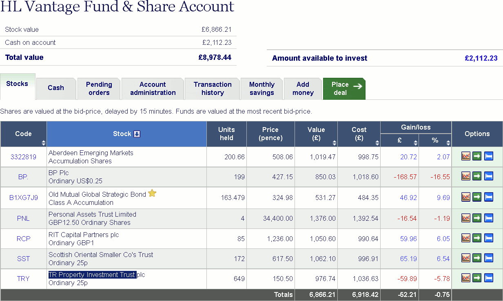Click Personal Assets Trust price 34,400.00
Image resolution: width=503 pixels, height=301 pixels.
278,218
